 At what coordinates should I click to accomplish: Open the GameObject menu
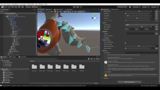tap(15, 4)
